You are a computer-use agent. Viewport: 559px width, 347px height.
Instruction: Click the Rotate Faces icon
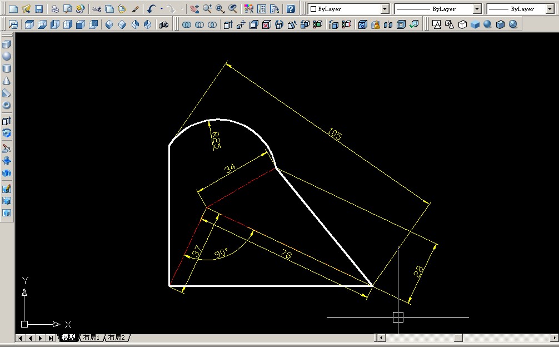[x=279, y=24]
